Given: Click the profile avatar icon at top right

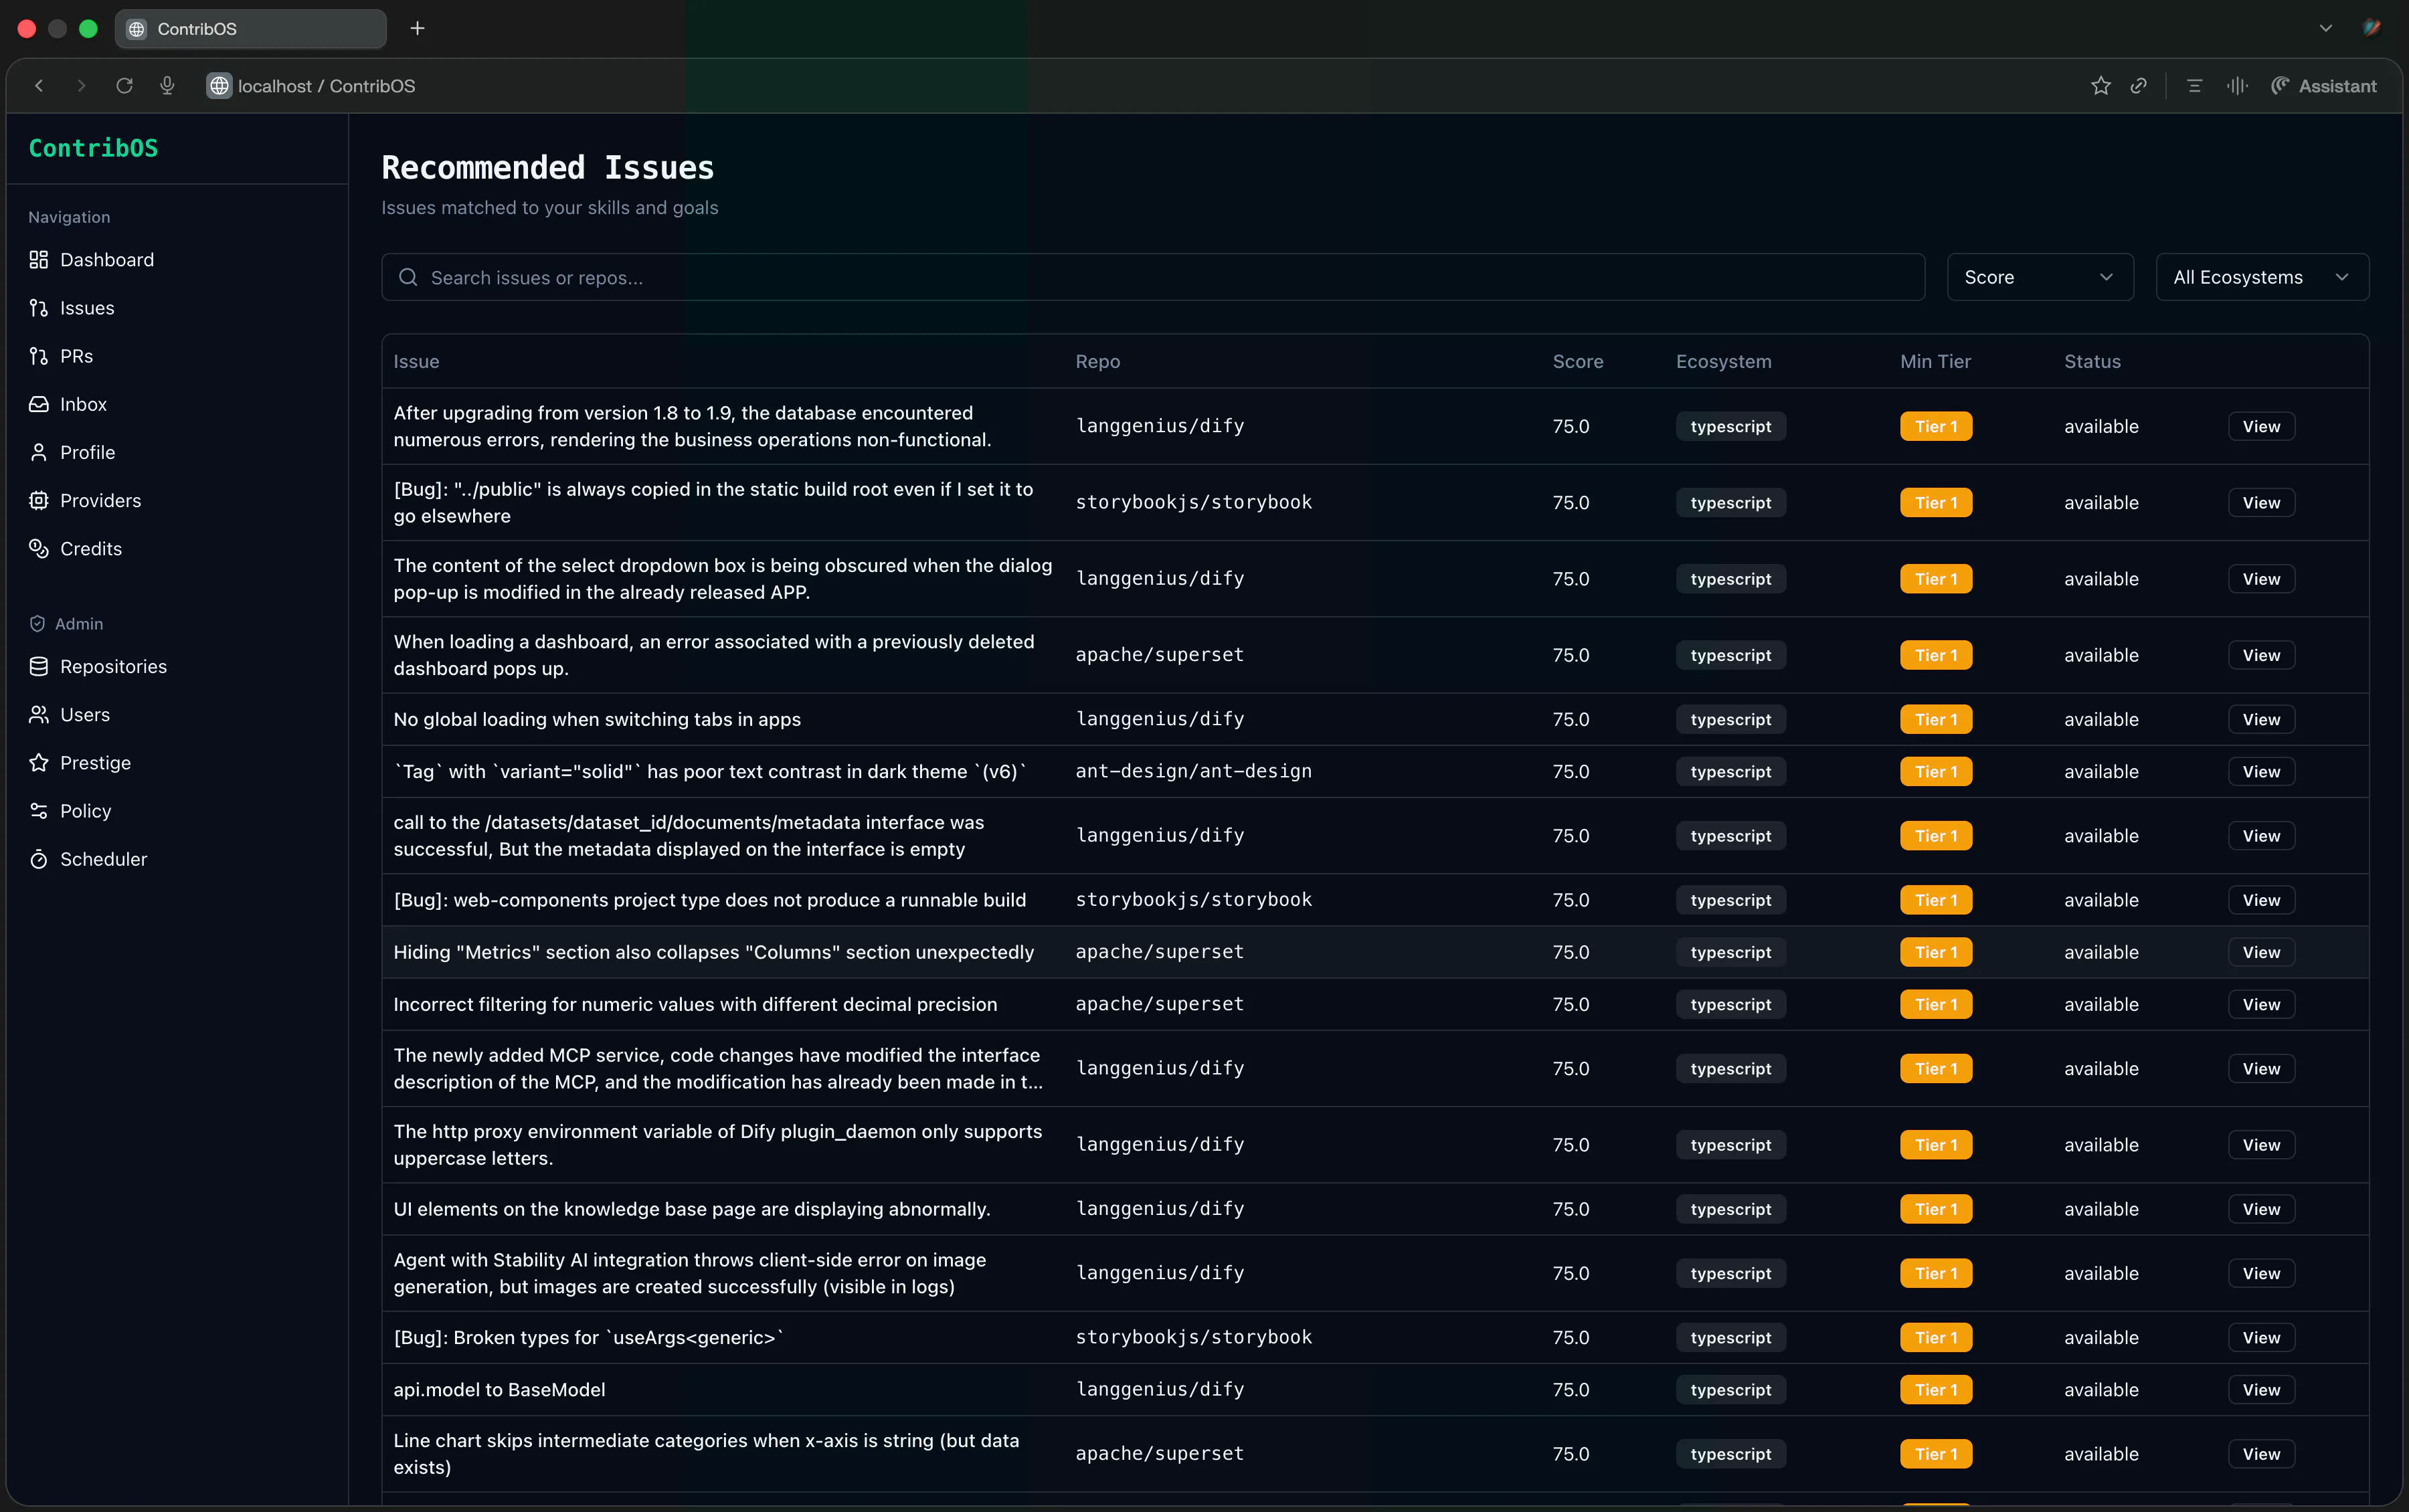Looking at the screenshot, I should [2371, 28].
